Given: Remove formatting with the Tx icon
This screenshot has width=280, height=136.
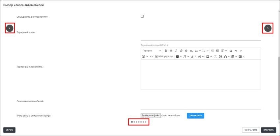Looking at the screenshot, I should (x=215, y=57).
